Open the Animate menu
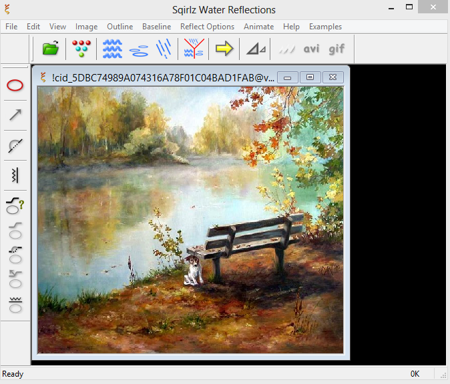 258,27
